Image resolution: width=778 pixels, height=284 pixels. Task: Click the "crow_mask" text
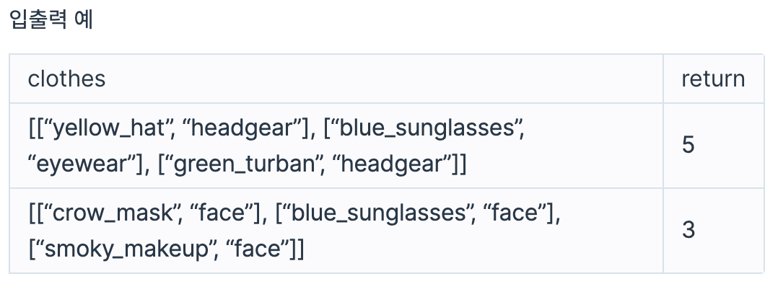click(x=111, y=213)
